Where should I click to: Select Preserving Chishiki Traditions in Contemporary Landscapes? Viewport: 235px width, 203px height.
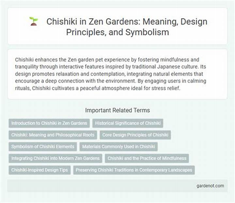click(134, 170)
